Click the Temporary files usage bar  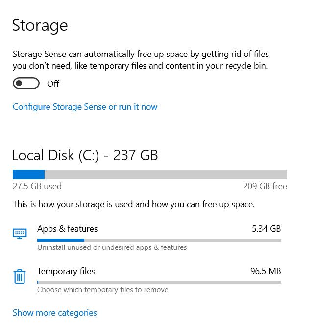(159, 282)
